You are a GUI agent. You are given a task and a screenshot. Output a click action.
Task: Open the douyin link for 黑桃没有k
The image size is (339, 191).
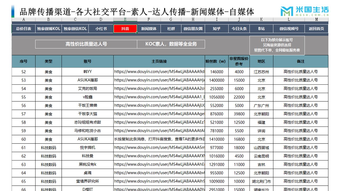click(x=159, y=164)
